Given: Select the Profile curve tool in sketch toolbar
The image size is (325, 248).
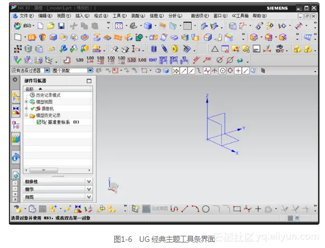Looking at the screenshot, I should (x=174, y=209).
